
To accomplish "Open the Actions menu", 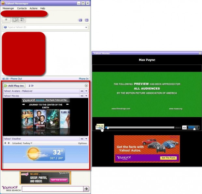I will pos(33,8).
